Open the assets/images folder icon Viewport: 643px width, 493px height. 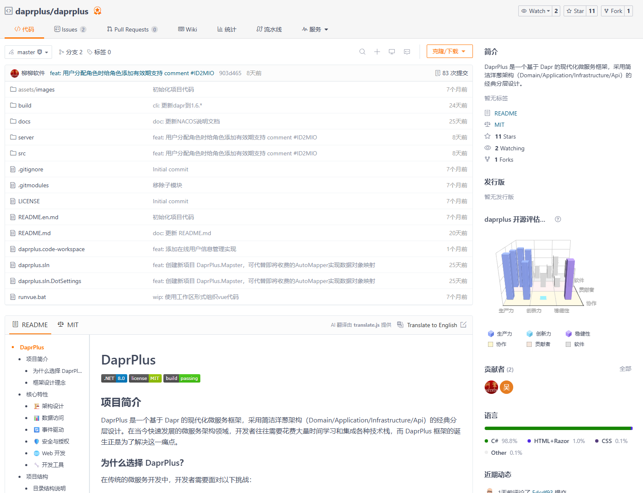13,89
